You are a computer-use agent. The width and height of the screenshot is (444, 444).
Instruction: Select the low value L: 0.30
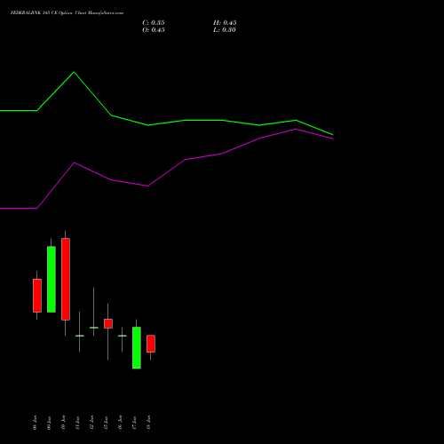225,30
